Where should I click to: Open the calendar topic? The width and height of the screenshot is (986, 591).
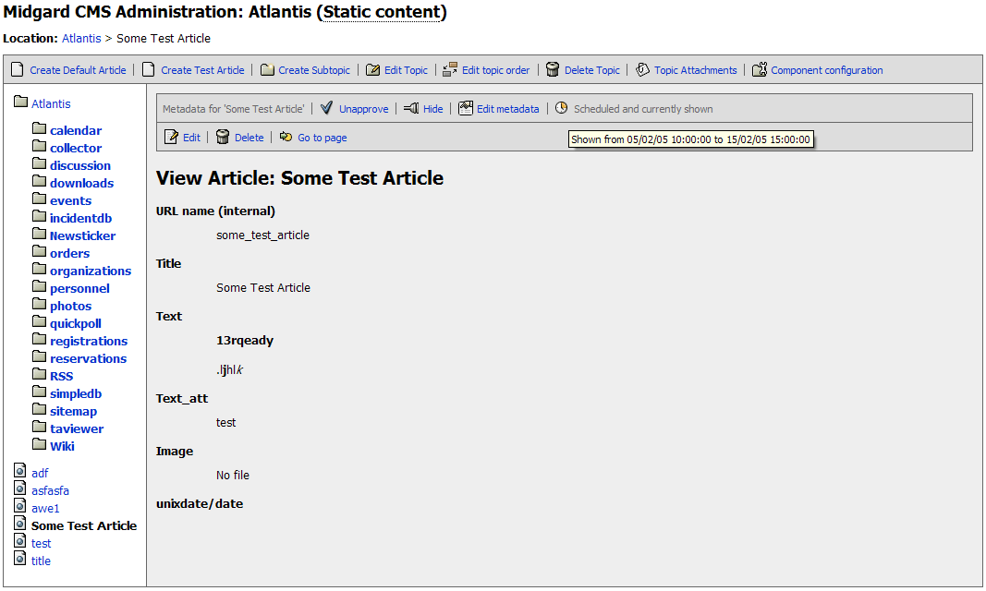pyautogui.click(x=76, y=130)
